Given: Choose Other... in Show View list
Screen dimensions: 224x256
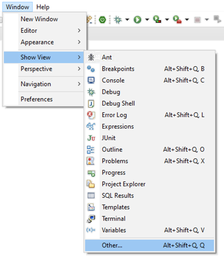Looking at the screenshot, I should (150, 246).
